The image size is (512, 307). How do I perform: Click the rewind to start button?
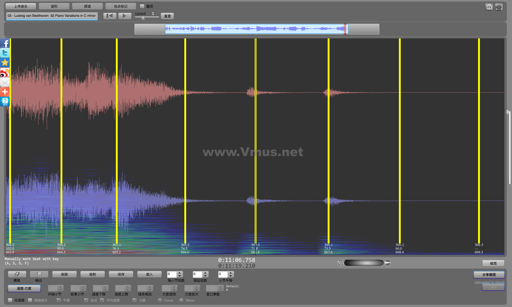[x=110, y=16]
